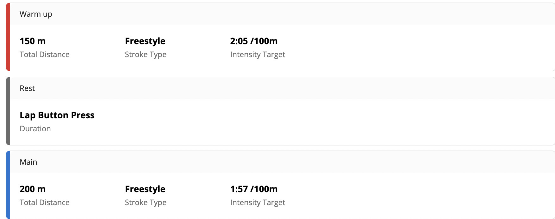Select the Lap Button Press value
555x219 pixels.
coord(57,115)
